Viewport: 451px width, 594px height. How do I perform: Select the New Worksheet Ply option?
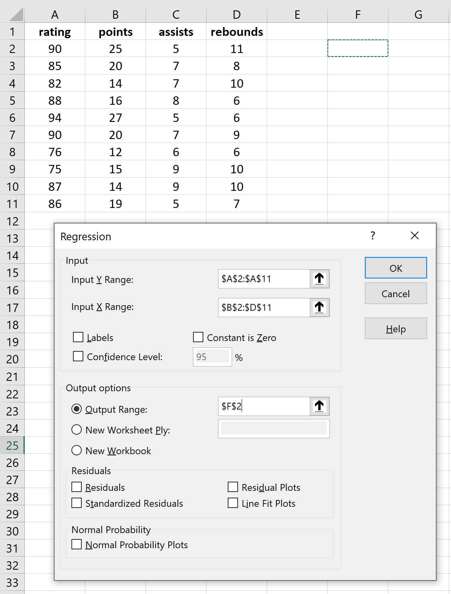click(77, 429)
